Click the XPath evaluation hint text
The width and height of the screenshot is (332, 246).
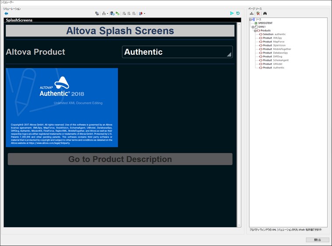286,230
